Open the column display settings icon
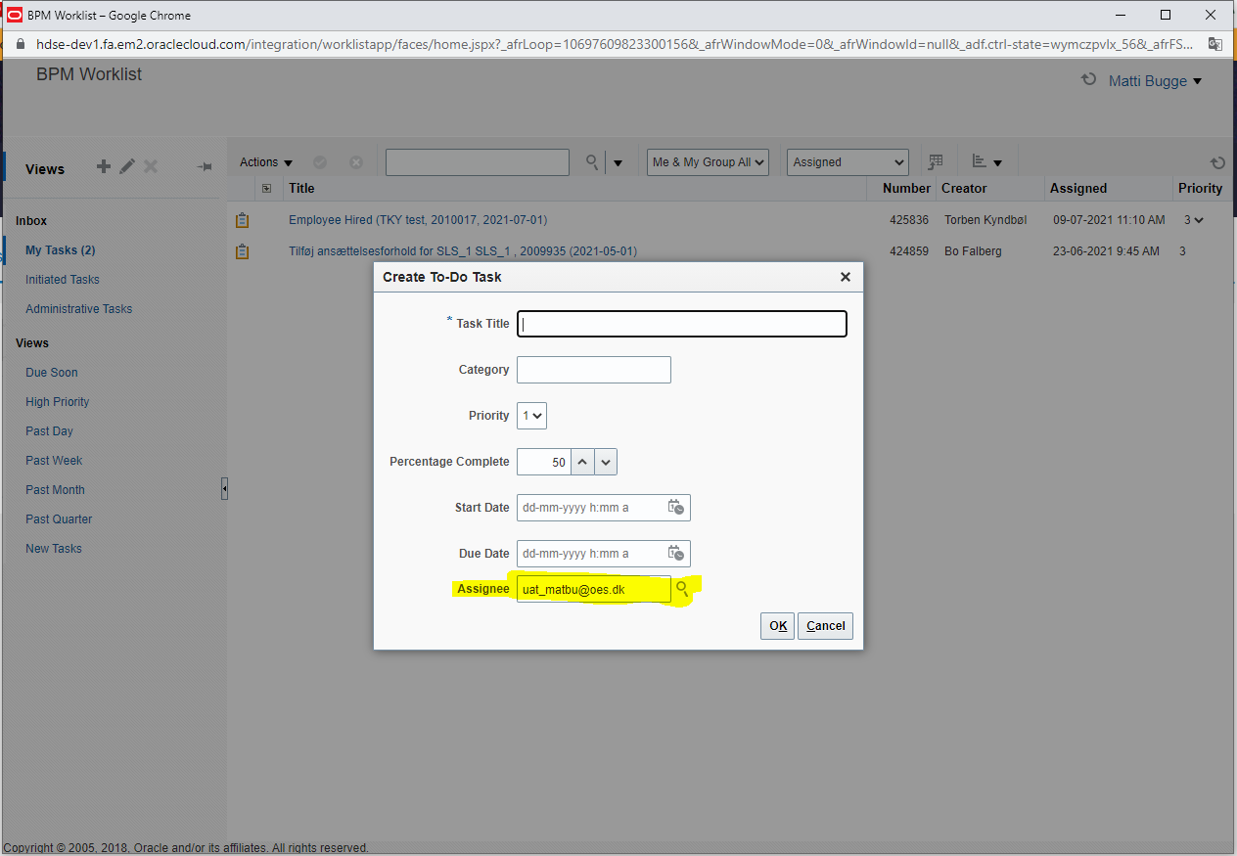The image size is (1237, 856). 935,160
